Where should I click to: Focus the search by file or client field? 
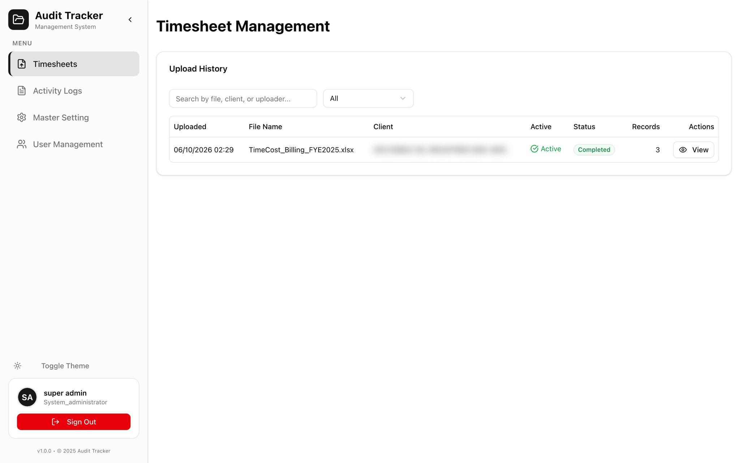243,98
